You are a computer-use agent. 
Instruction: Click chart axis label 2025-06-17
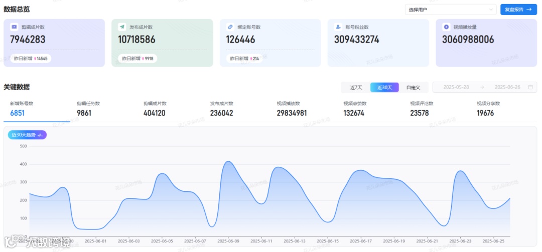361,241
